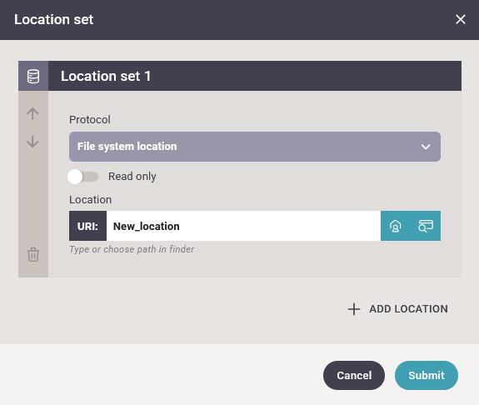
Task: Cancel the location set changes
Action: [354, 375]
